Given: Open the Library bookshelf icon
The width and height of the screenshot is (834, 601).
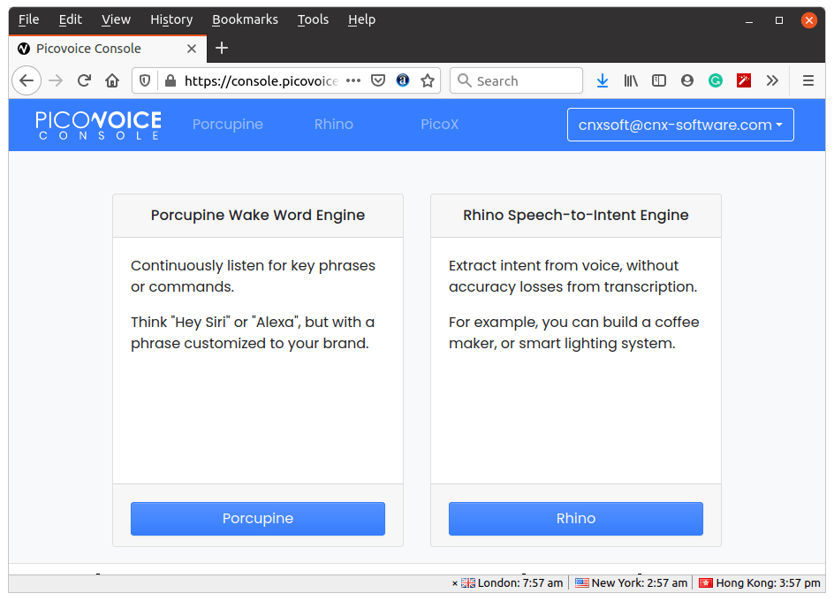Looking at the screenshot, I should point(631,81).
